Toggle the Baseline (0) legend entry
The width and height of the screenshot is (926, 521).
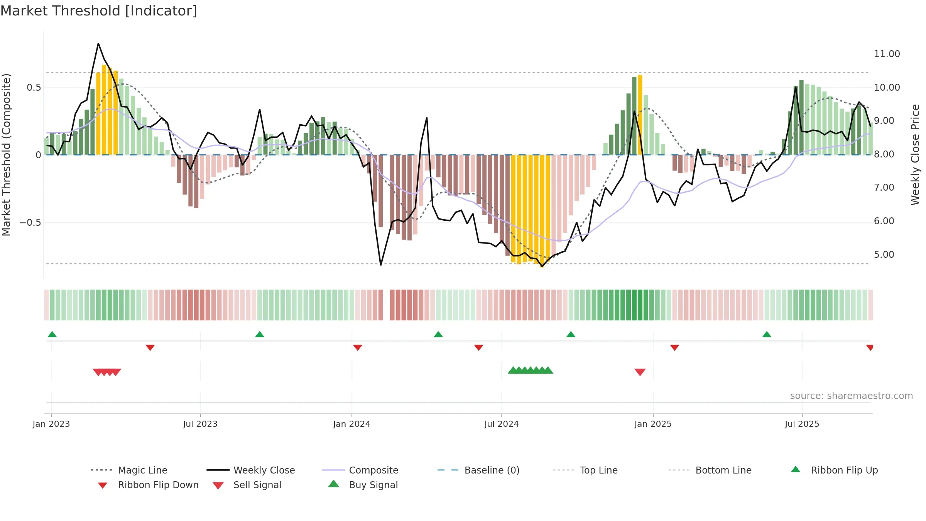pyautogui.click(x=478, y=470)
